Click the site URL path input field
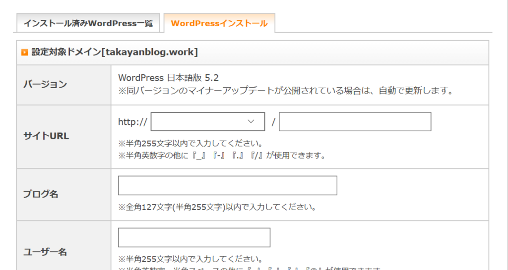Viewport: 508px width, 270px height. (x=355, y=121)
